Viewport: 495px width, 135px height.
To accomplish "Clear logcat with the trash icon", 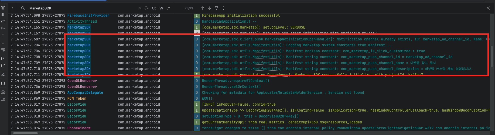I will click(3, 8).
